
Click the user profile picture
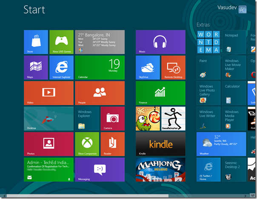pyautogui.click(x=243, y=9)
